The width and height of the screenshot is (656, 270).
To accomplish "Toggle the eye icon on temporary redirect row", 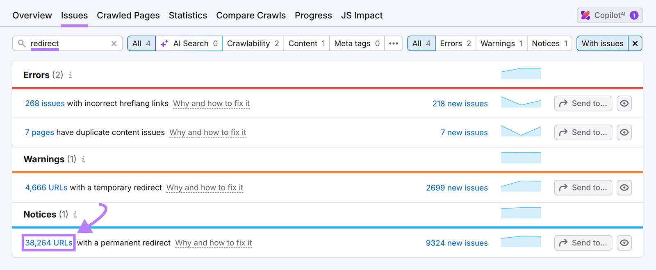I will pos(624,187).
